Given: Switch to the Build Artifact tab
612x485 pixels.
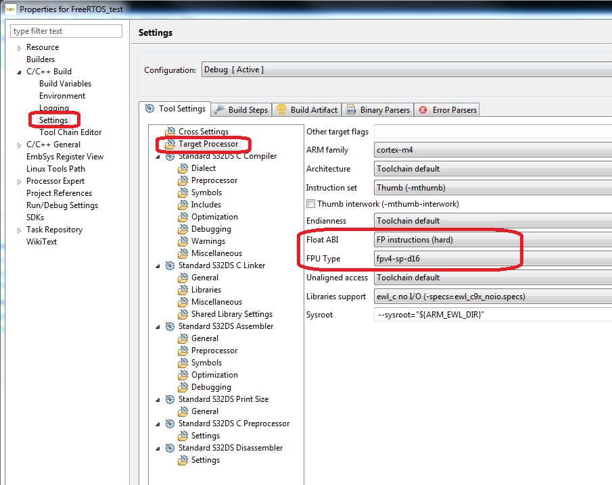Looking at the screenshot, I should (307, 110).
